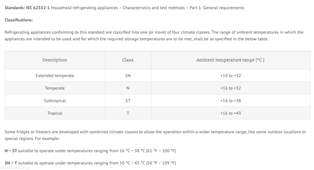Click the bold 'N ~ ST' example label
The height and width of the screenshot is (170, 314).
(x=11, y=151)
